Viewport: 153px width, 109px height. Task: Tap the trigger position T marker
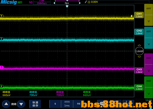coord(67,6)
